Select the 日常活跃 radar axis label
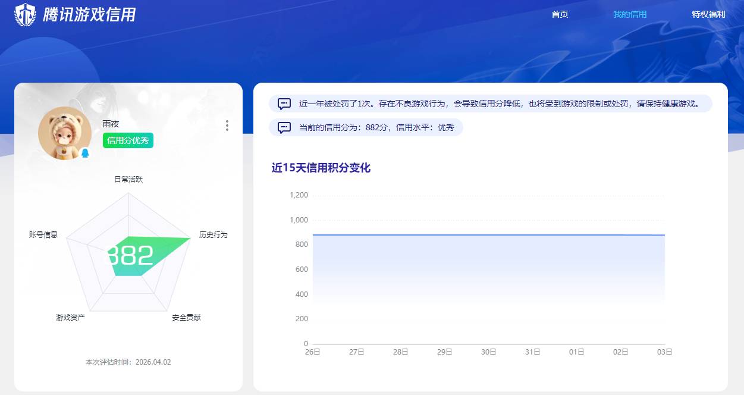The width and height of the screenshot is (744, 395). 129,179
